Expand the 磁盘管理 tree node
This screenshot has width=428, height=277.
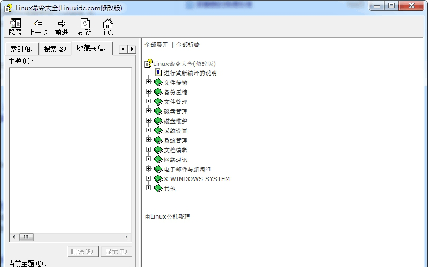click(148, 110)
